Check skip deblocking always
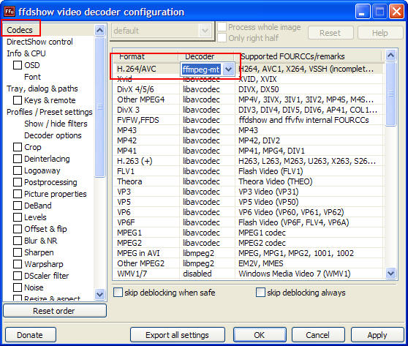 (x=260, y=293)
